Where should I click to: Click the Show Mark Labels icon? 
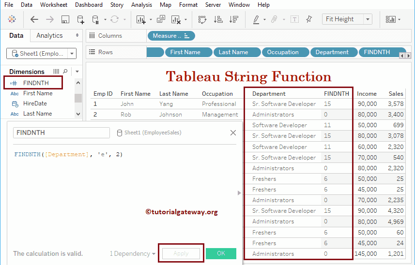[x=294, y=19]
